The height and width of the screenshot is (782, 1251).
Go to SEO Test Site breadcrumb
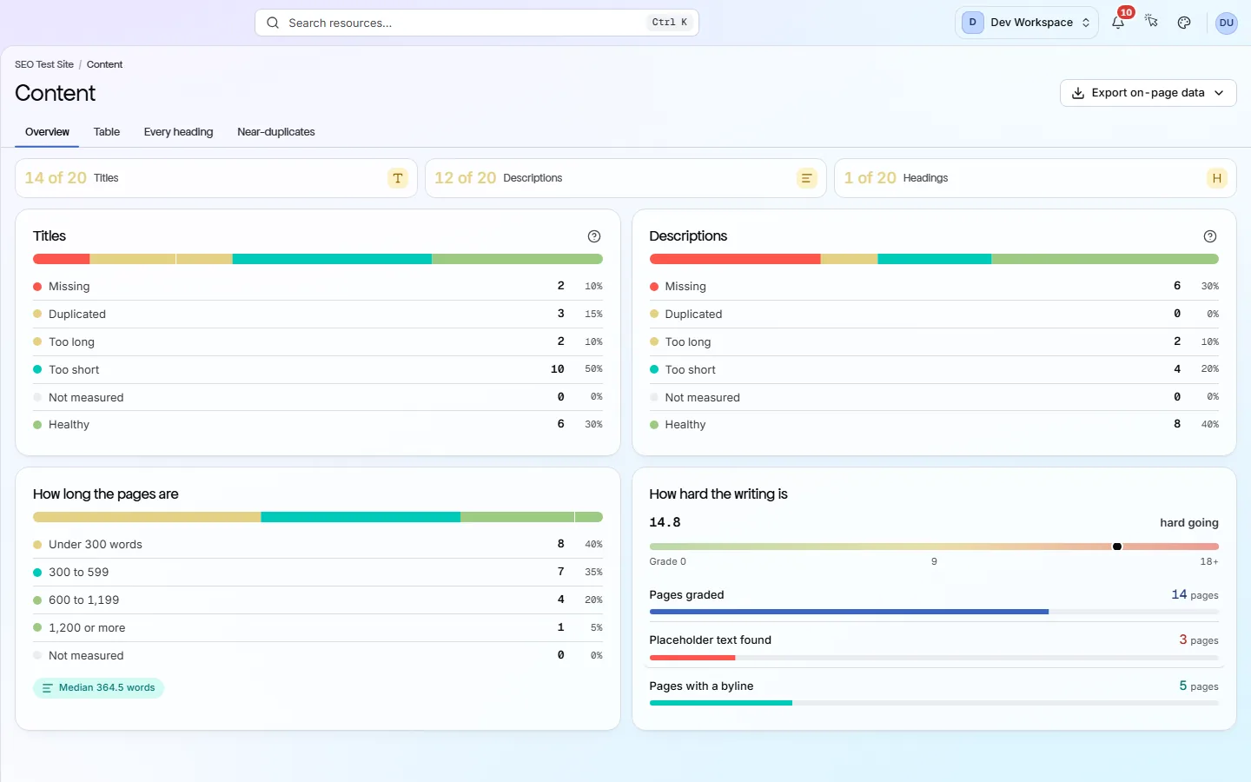[x=44, y=64]
